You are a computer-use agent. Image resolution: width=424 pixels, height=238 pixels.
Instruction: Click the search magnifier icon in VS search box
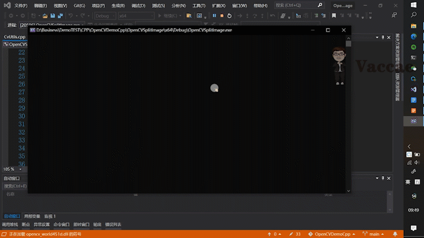[x=320, y=5]
